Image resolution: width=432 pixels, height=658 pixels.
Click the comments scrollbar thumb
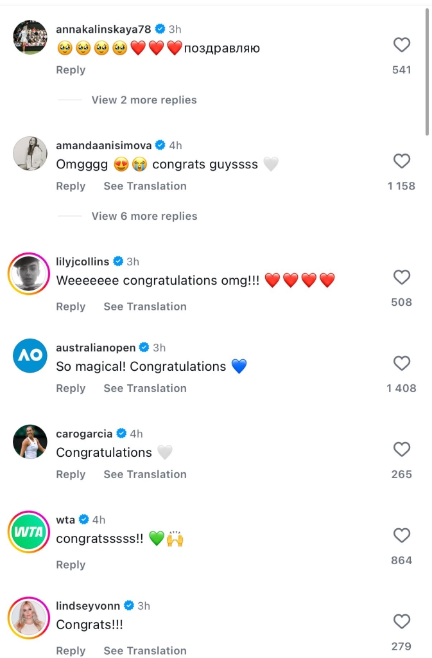[x=428, y=71]
